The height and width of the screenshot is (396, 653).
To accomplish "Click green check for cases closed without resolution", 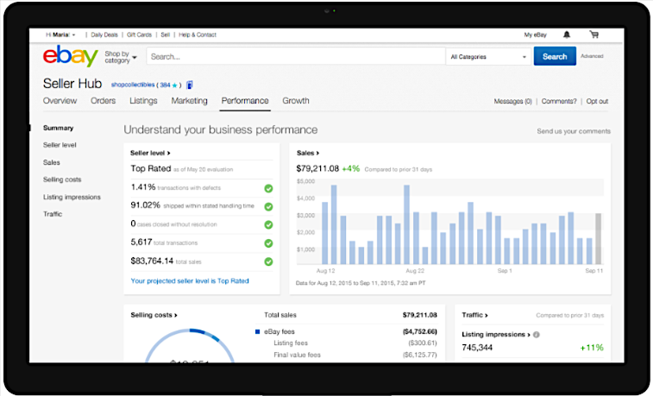I will pyautogui.click(x=268, y=225).
